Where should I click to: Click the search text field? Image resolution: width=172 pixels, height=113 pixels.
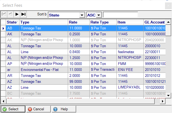pyautogui.click(x=120, y=15)
